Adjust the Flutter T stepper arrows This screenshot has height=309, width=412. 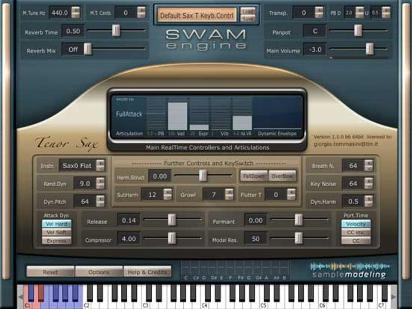pos(291,194)
